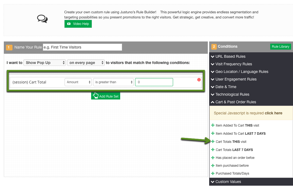Expand the URL Based Rules section

[x=230, y=56]
